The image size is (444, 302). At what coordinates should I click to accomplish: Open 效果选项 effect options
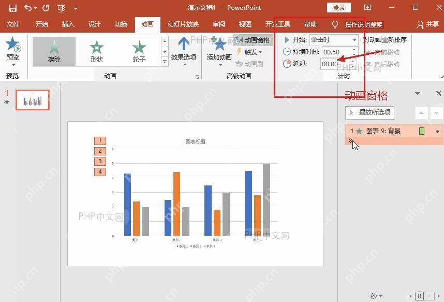pyautogui.click(x=184, y=52)
